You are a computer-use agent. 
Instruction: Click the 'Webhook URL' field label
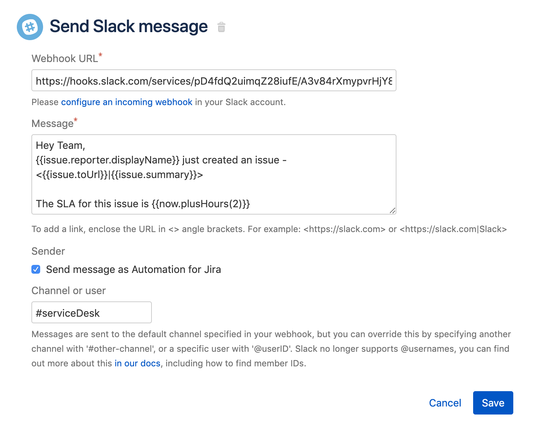click(65, 59)
